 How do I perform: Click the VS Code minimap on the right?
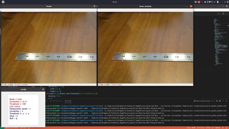pos(220,42)
